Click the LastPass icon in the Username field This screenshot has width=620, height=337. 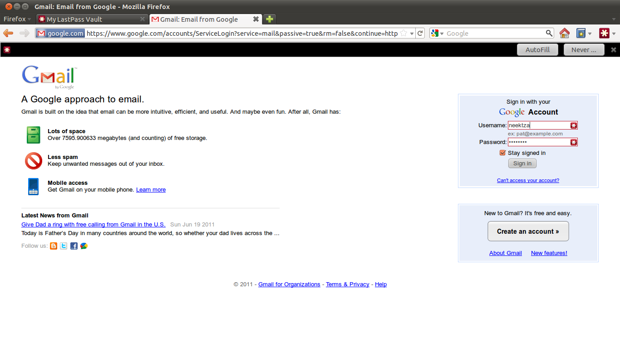pos(574,125)
